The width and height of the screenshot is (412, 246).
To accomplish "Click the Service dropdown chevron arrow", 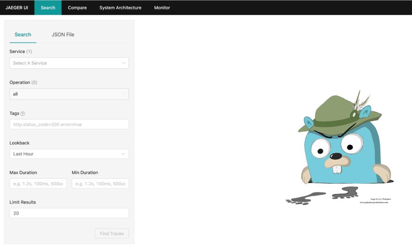I will point(124,63).
